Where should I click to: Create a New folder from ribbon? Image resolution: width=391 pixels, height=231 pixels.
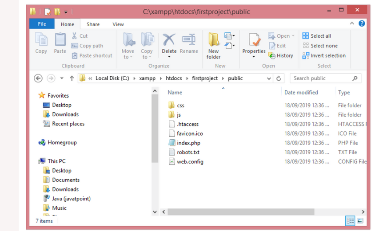(x=213, y=46)
